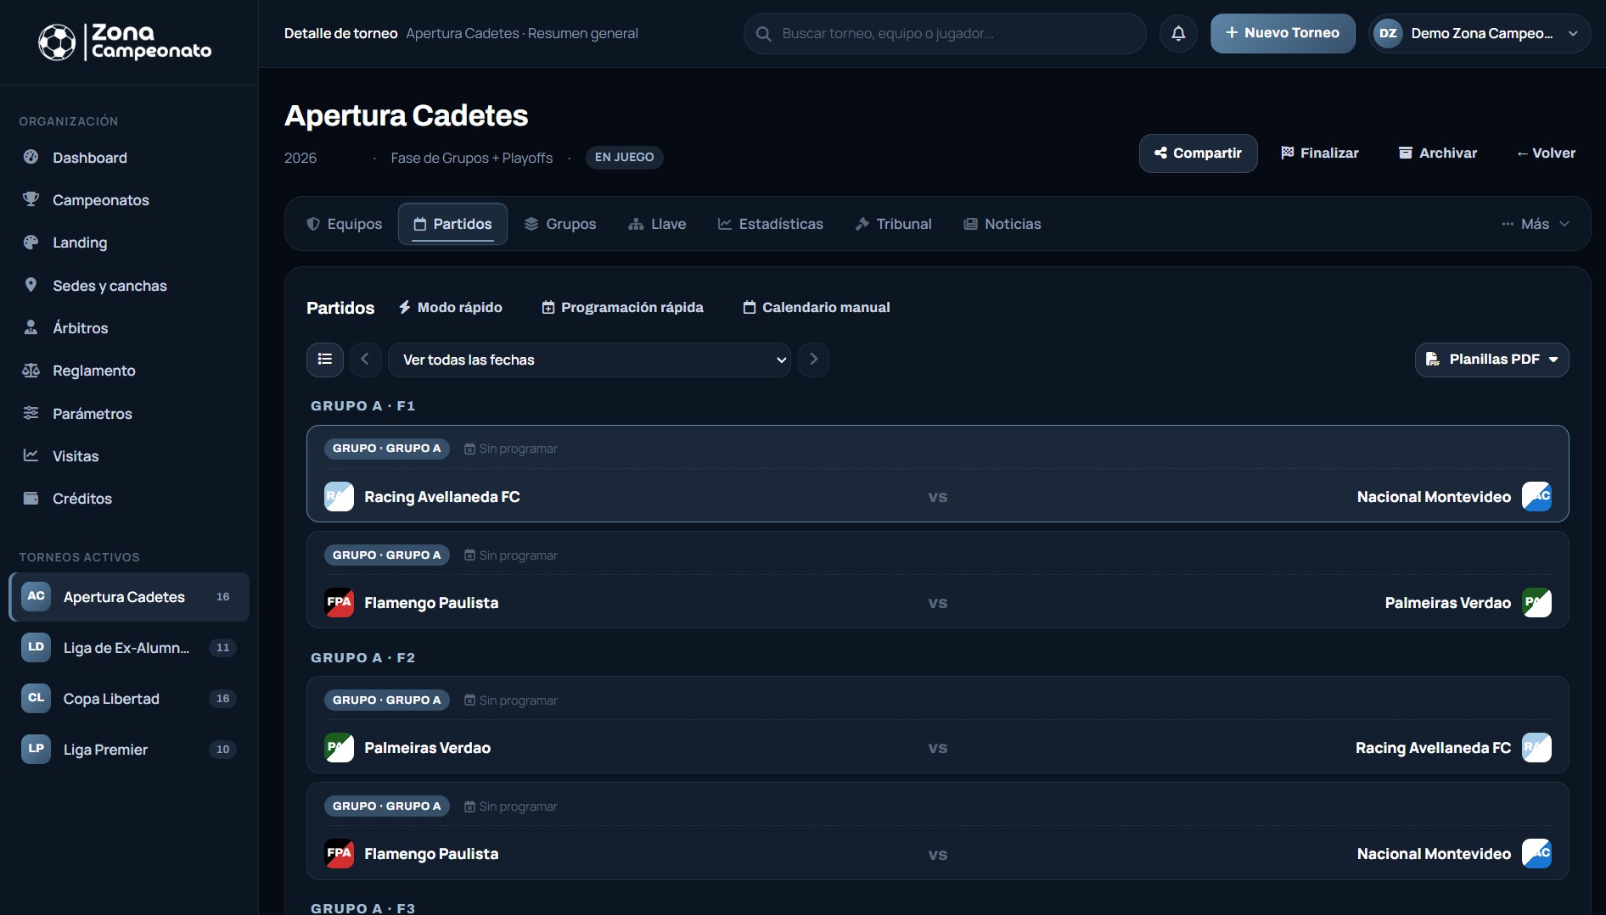Click the LP badge of Liga Premier

tap(36, 749)
